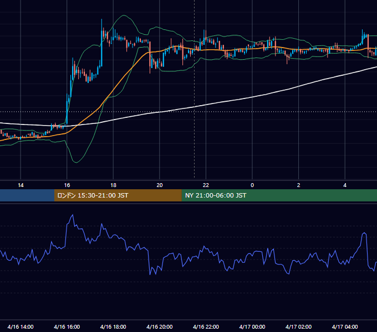377x332 pixels.
Task: Click the 4/17 04:00 label on the lower axis
Action: pos(345,326)
